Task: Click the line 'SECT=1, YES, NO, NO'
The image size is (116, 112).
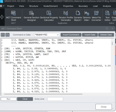Action: [19, 63]
